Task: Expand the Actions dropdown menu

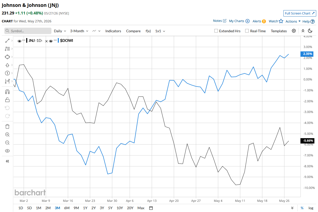Action: tap(293, 21)
